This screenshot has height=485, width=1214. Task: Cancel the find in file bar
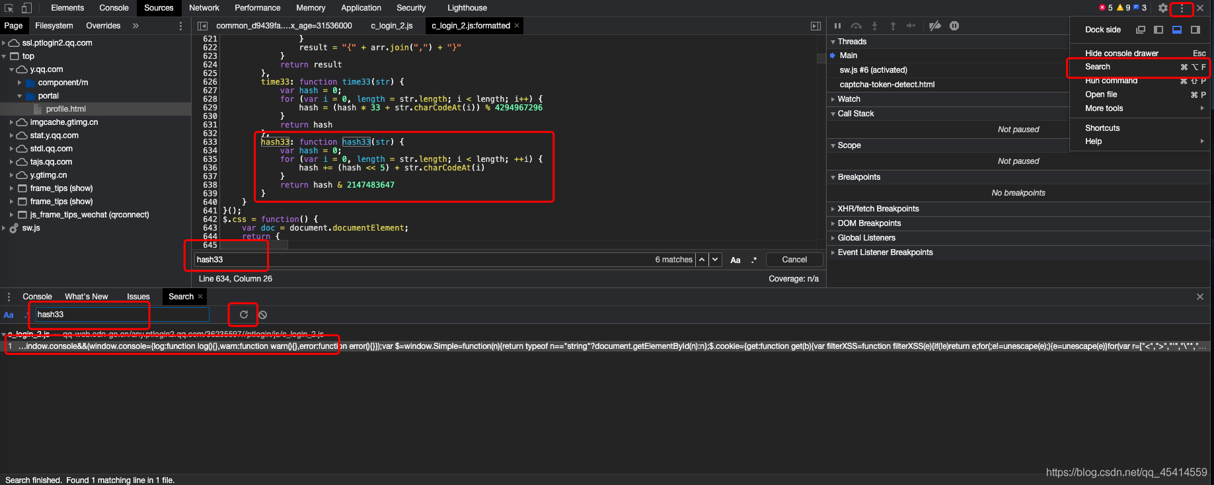coord(794,260)
